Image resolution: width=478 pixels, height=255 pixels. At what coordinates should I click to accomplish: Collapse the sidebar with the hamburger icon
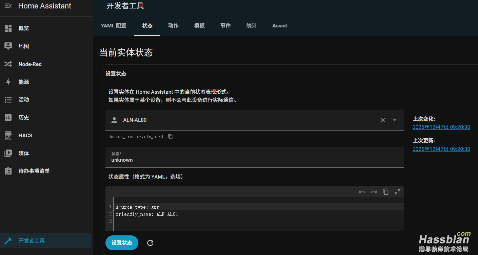coord(8,6)
